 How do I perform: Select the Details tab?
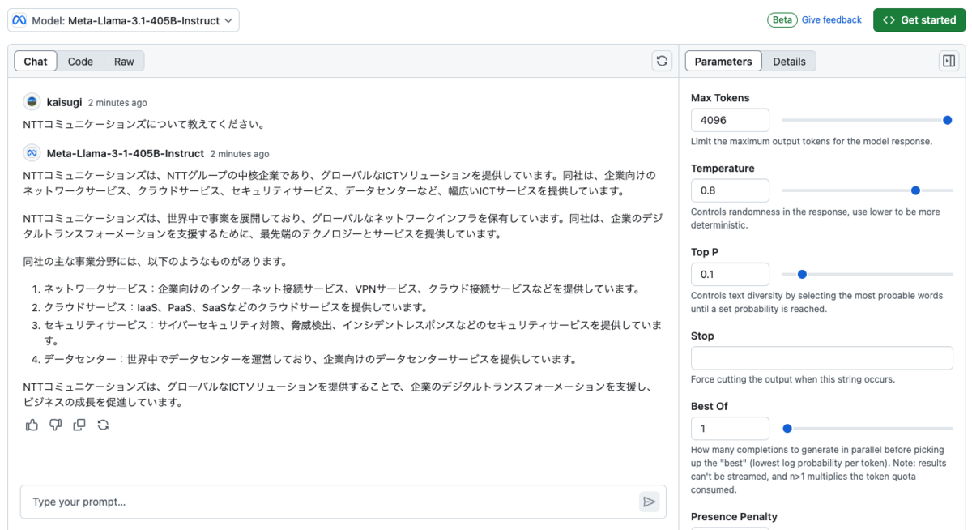(789, 61)
